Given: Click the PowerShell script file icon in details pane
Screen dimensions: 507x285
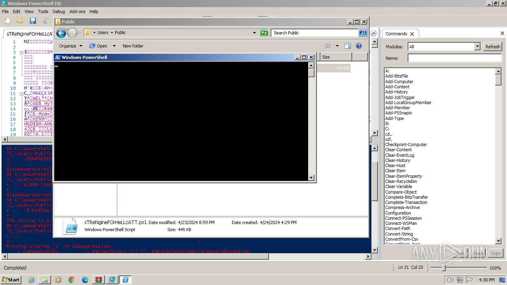Looking at the screenshot, I should click(x=71, y=226).
